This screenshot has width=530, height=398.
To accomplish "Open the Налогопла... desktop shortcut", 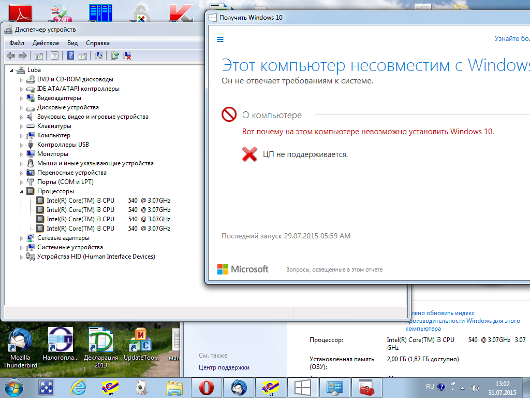I will coord(60,344).
